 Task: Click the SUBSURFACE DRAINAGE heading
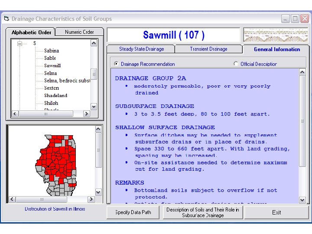[x=154, y=106]
